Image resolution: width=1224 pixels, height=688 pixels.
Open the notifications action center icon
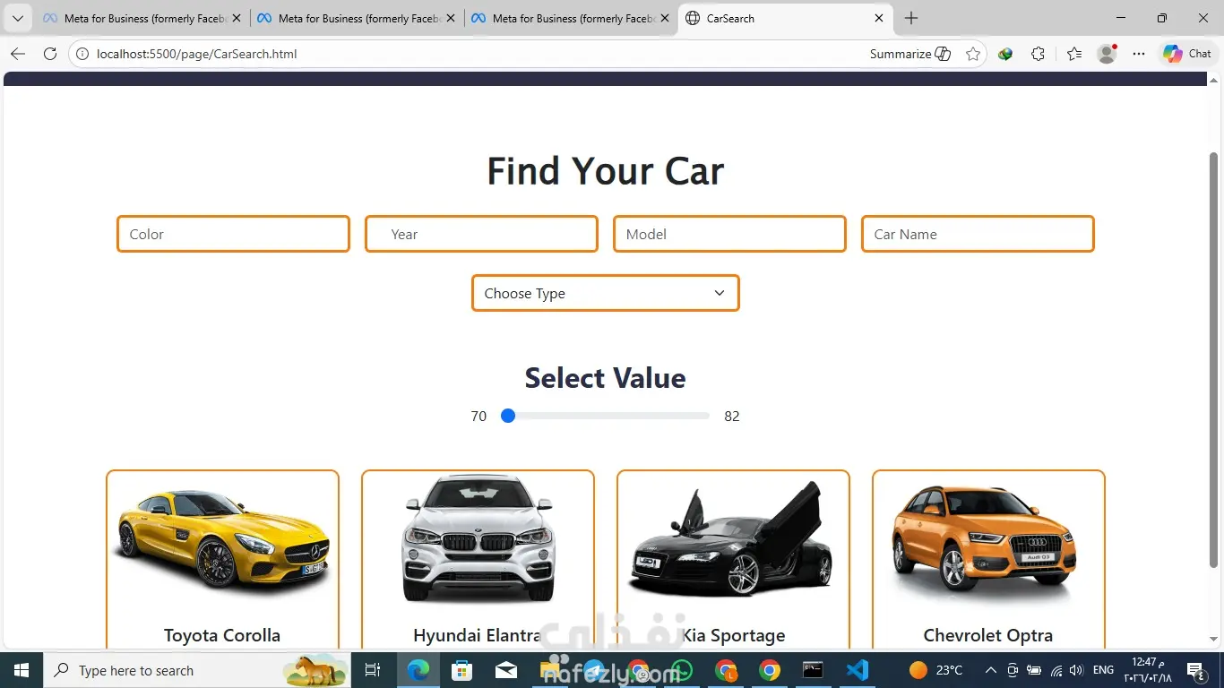tap(1195, 670)
